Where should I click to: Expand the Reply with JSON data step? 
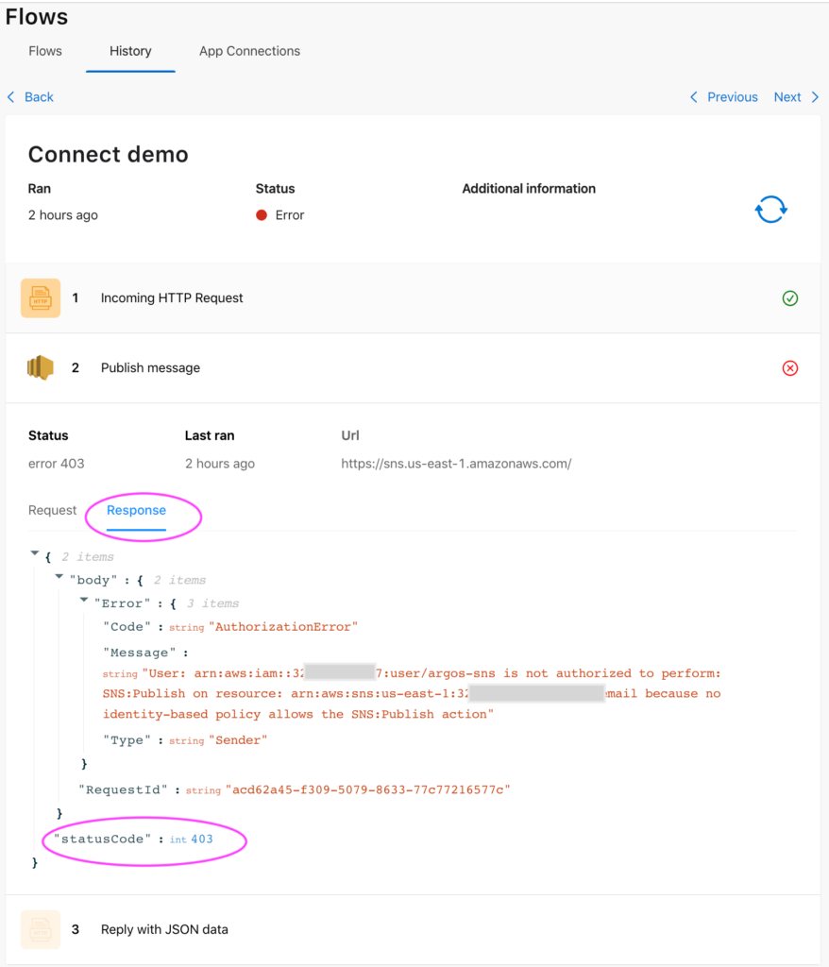[164, 929]
